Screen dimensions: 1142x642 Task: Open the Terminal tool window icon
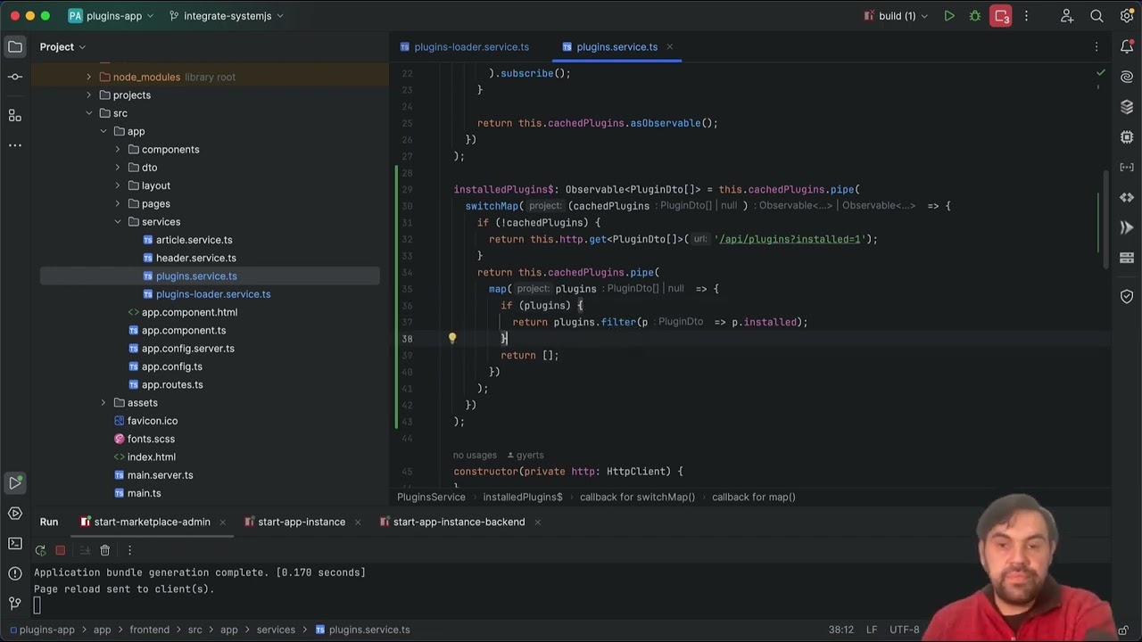[15, 543]
